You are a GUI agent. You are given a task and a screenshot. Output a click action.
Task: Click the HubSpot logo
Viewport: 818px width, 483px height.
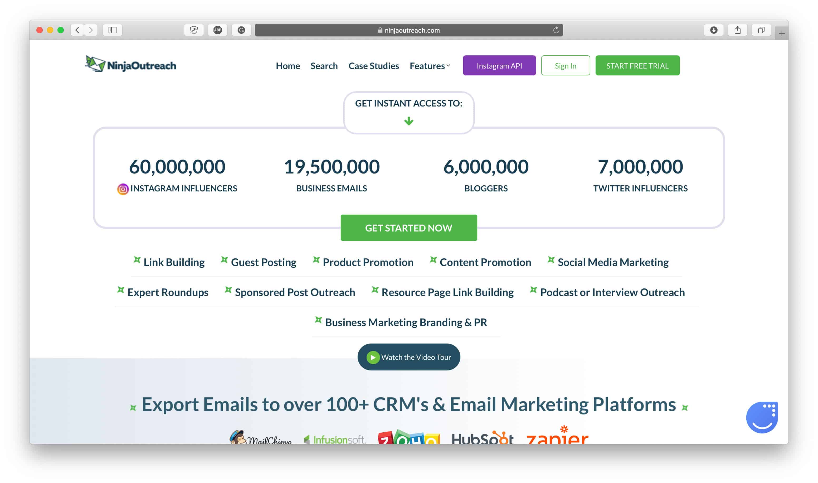[x=482, y=438]
